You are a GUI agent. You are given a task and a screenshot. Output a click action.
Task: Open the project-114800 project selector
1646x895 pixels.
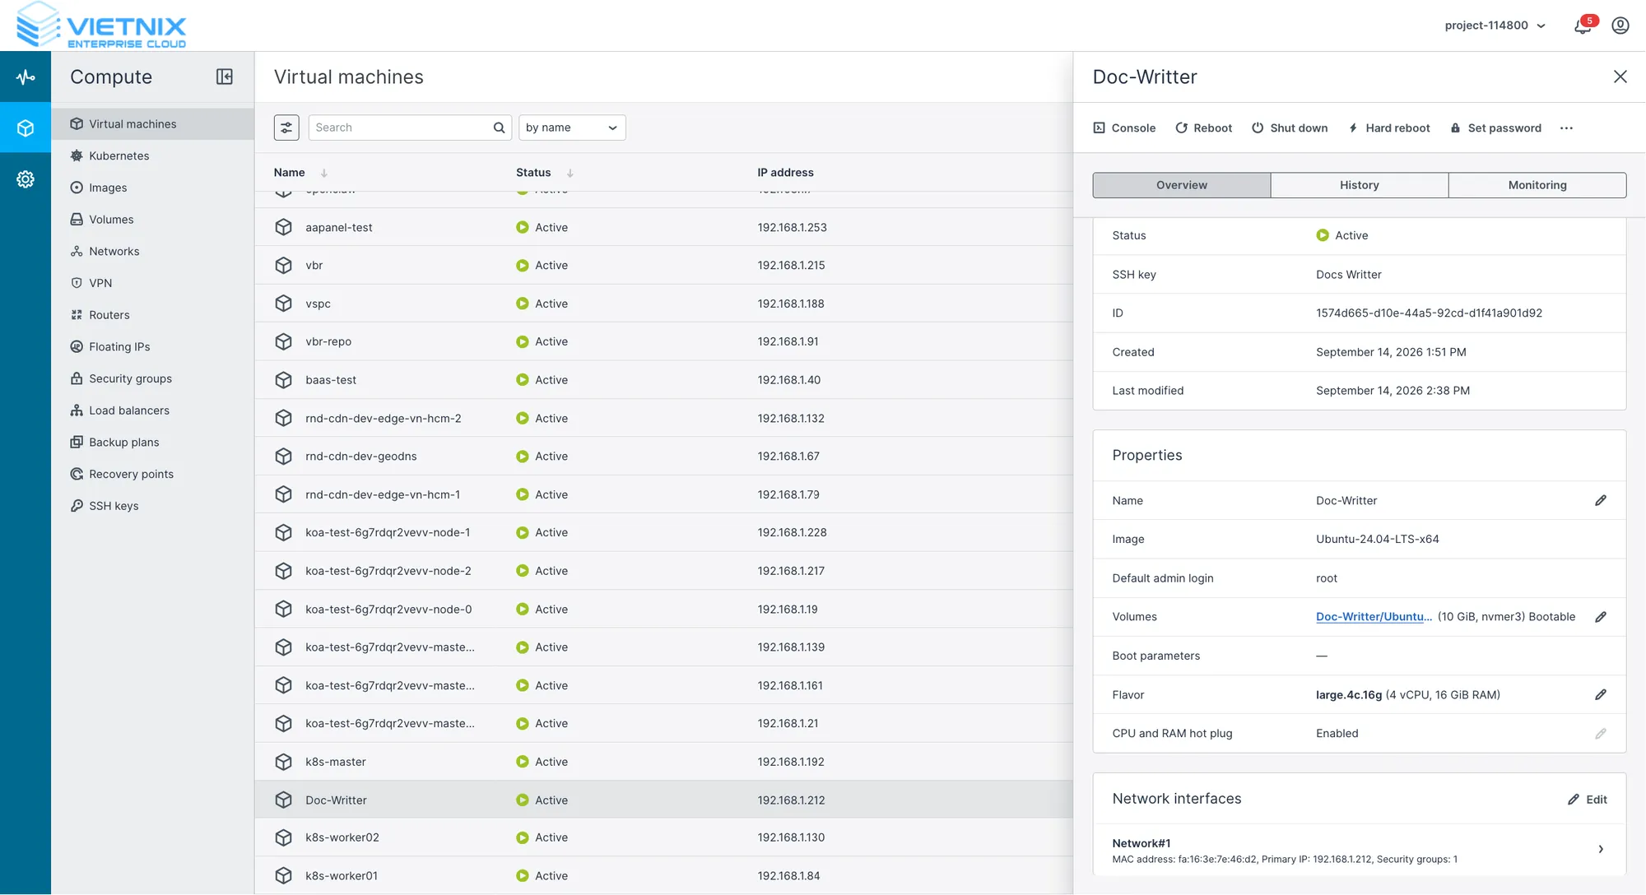coord(1495,26)
